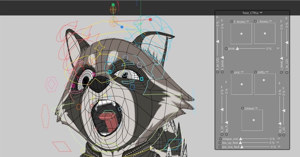
Task: Select the red square transform handle
Action: click(150, 19)
